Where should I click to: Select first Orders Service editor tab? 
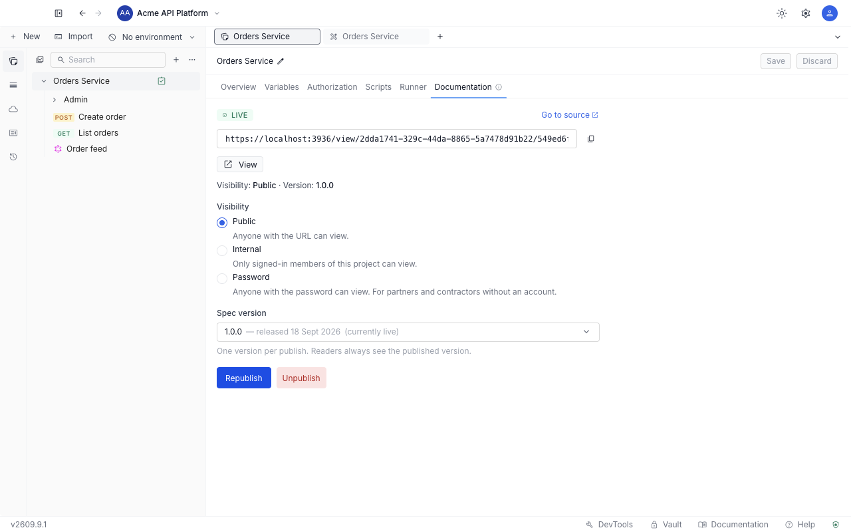tap(267, 37)
